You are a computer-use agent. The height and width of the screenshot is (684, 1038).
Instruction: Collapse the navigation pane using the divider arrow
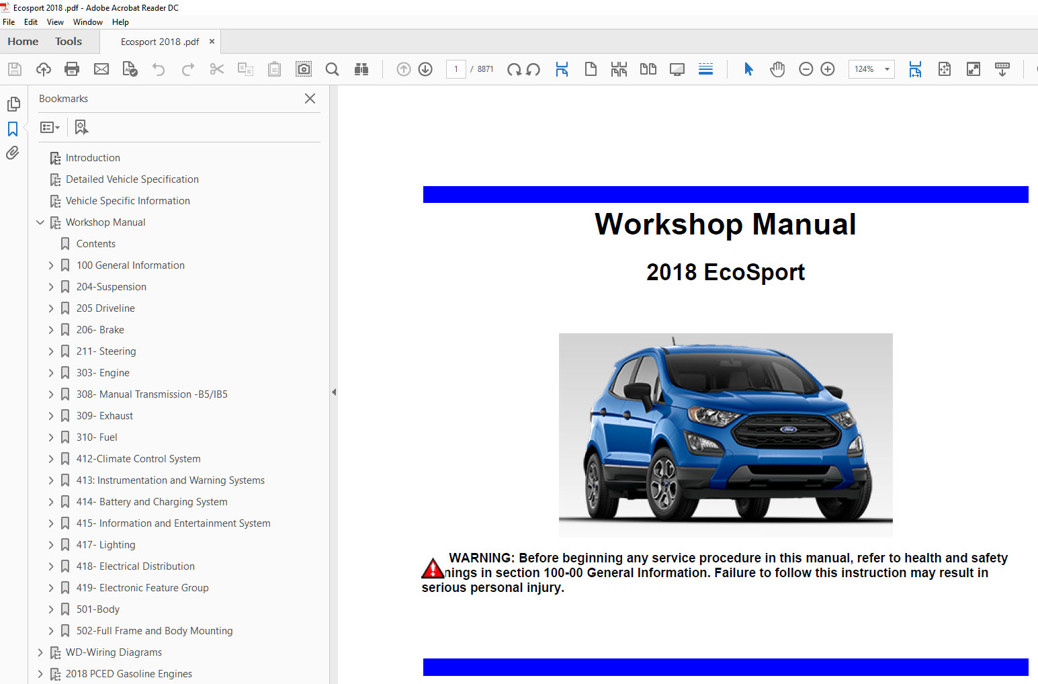(x=333, y=392)
